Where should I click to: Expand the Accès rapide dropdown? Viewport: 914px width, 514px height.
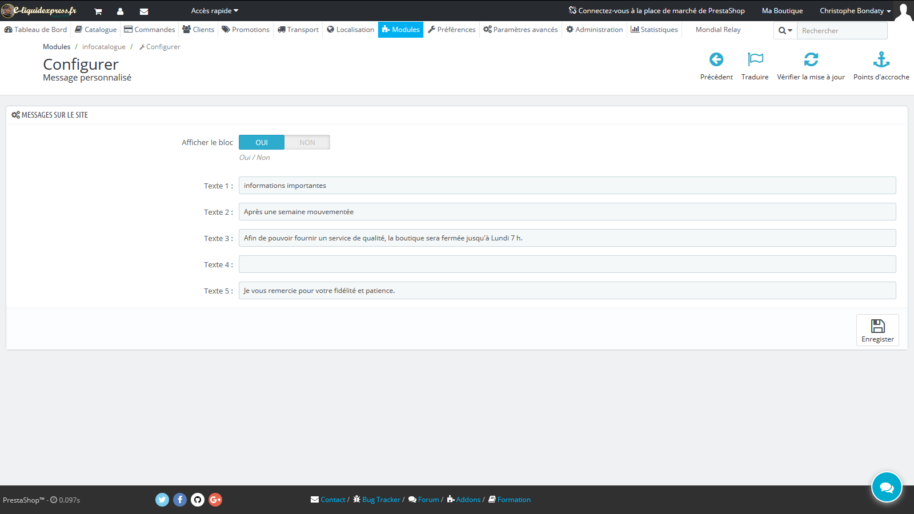pyautogui.click(x=215, y=11)
